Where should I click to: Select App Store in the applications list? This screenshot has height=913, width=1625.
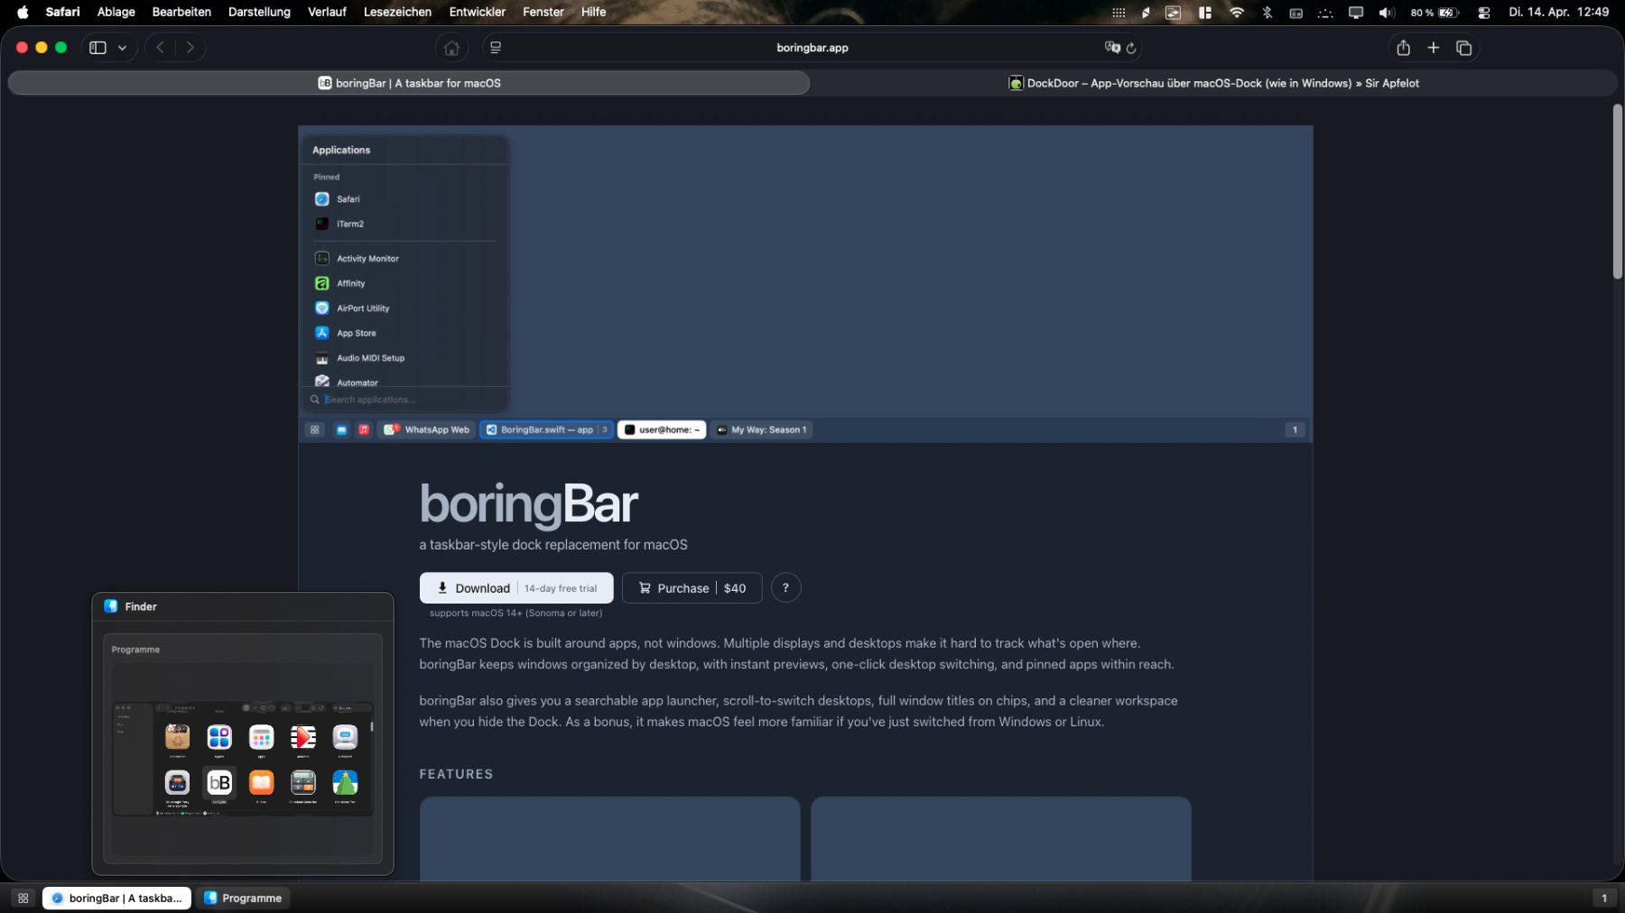[x=404, y=333]
